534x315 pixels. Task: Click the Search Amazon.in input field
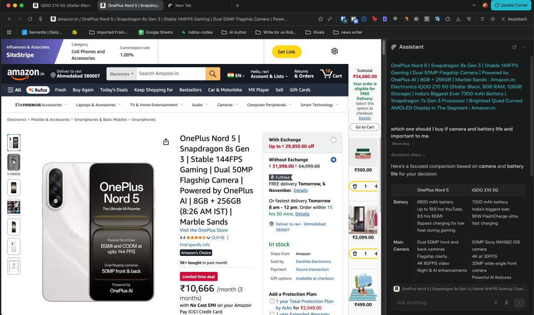tap(170, 74)
